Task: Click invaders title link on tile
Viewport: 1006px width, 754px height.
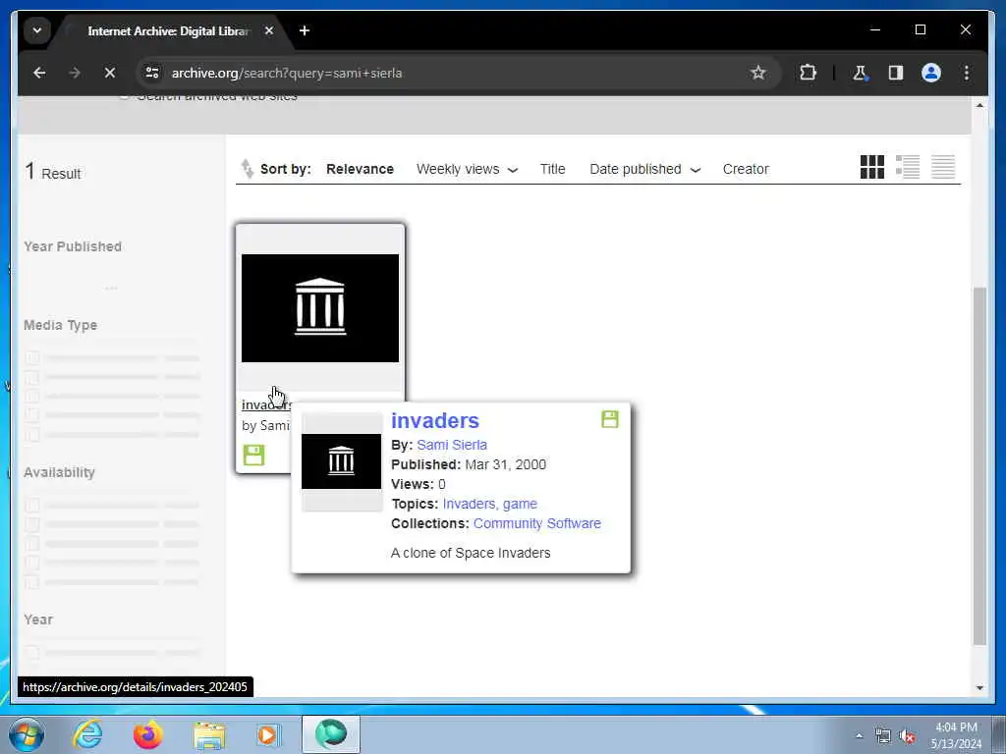Action: tap(266, 405)
